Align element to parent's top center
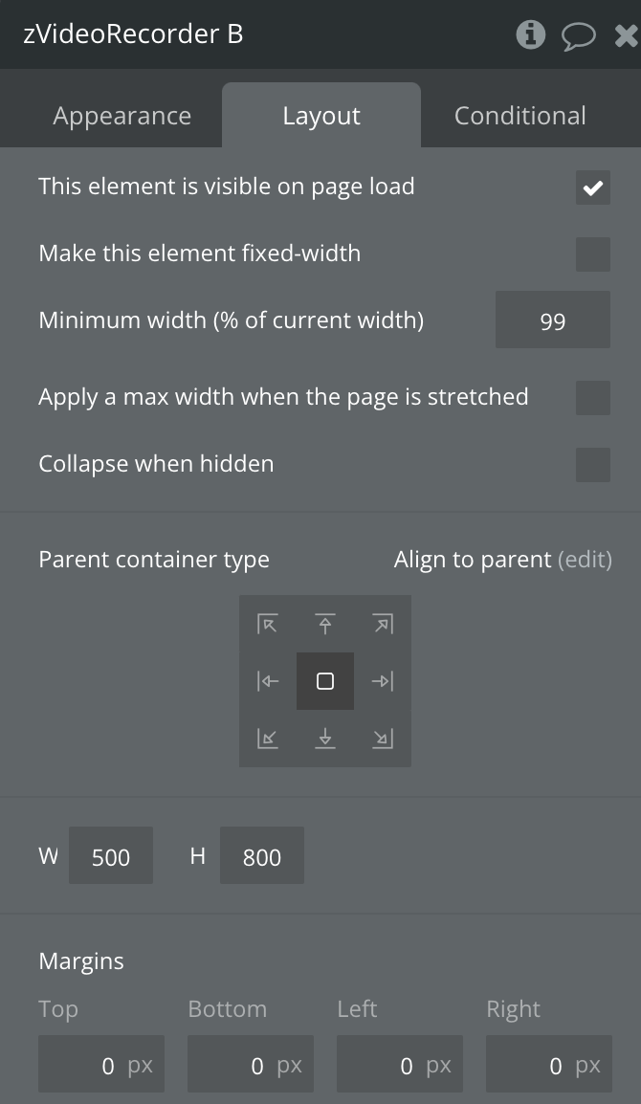The width and height of the screenshot is (641, 1104). point(325,625)
